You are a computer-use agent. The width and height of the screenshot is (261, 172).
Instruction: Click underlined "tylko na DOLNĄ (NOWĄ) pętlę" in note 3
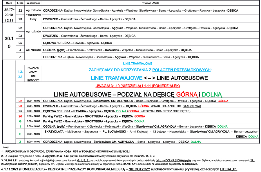[173, 160]
